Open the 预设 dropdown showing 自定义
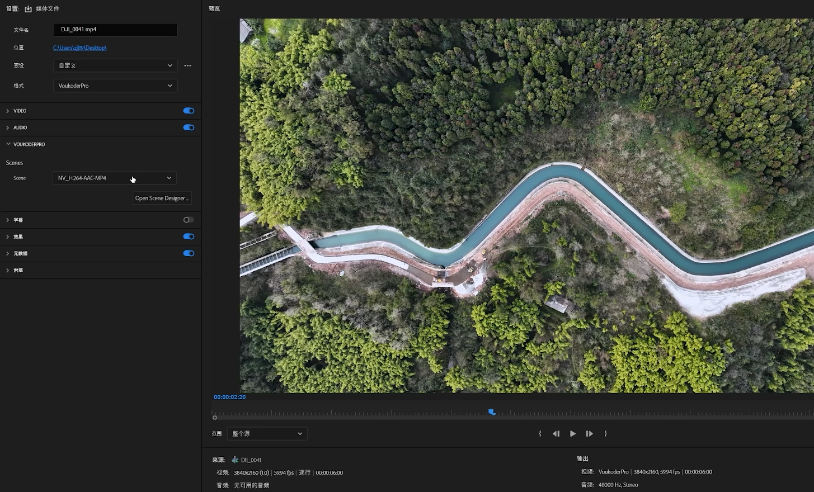This screenshot has width=814, height=492. pos(115,65)
